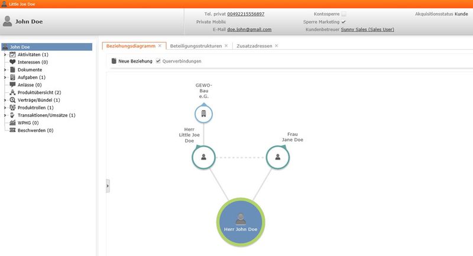Toggle the Sperre Marketing checkmark
The image size is (473, 256).
(x=344, y=22)
